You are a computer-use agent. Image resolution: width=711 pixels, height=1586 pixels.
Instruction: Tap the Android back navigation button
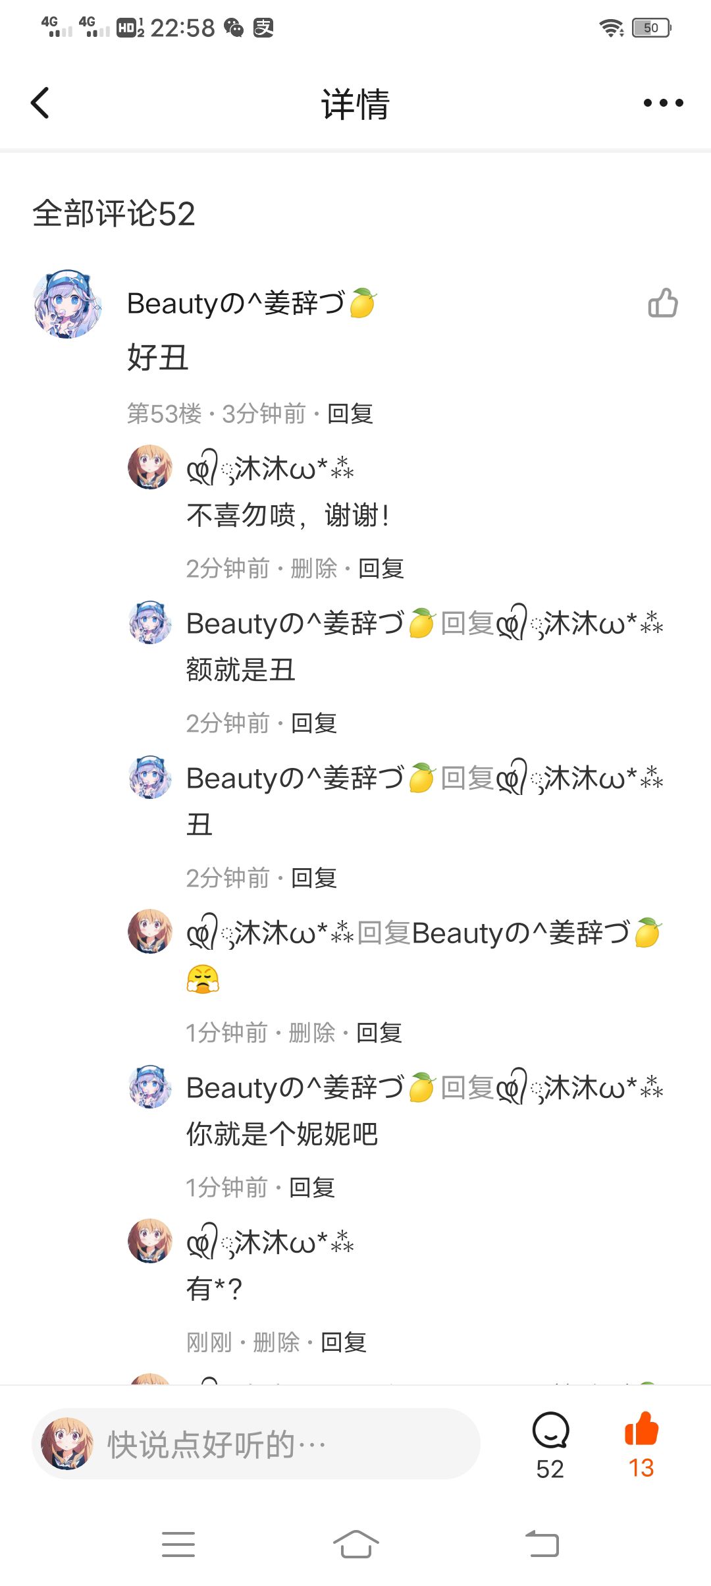click(542, 1544)
